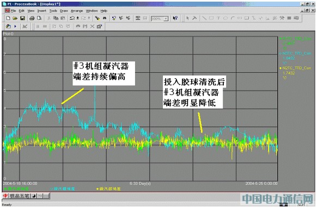Activate the context help pointer icon
The width and height of the screenshot is (317, 208).
point(175,18)
